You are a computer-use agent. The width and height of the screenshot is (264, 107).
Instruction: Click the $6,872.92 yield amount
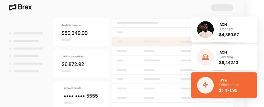coord(73,64)
